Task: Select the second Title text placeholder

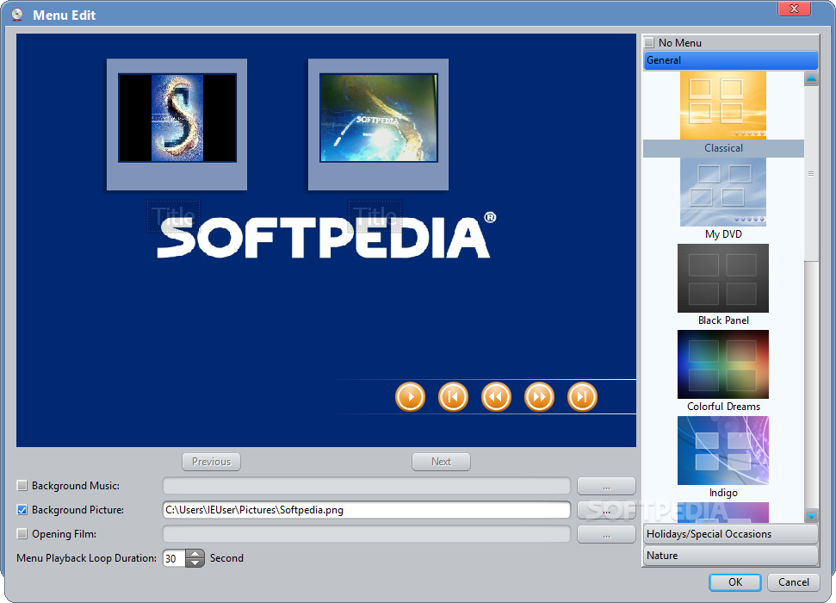Action: click(x=375, y=216)
